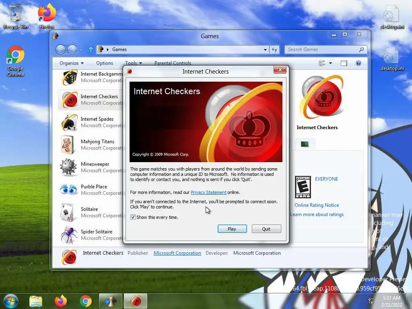Click the Internet Checkers details pane icon

(x=69, y=257)
